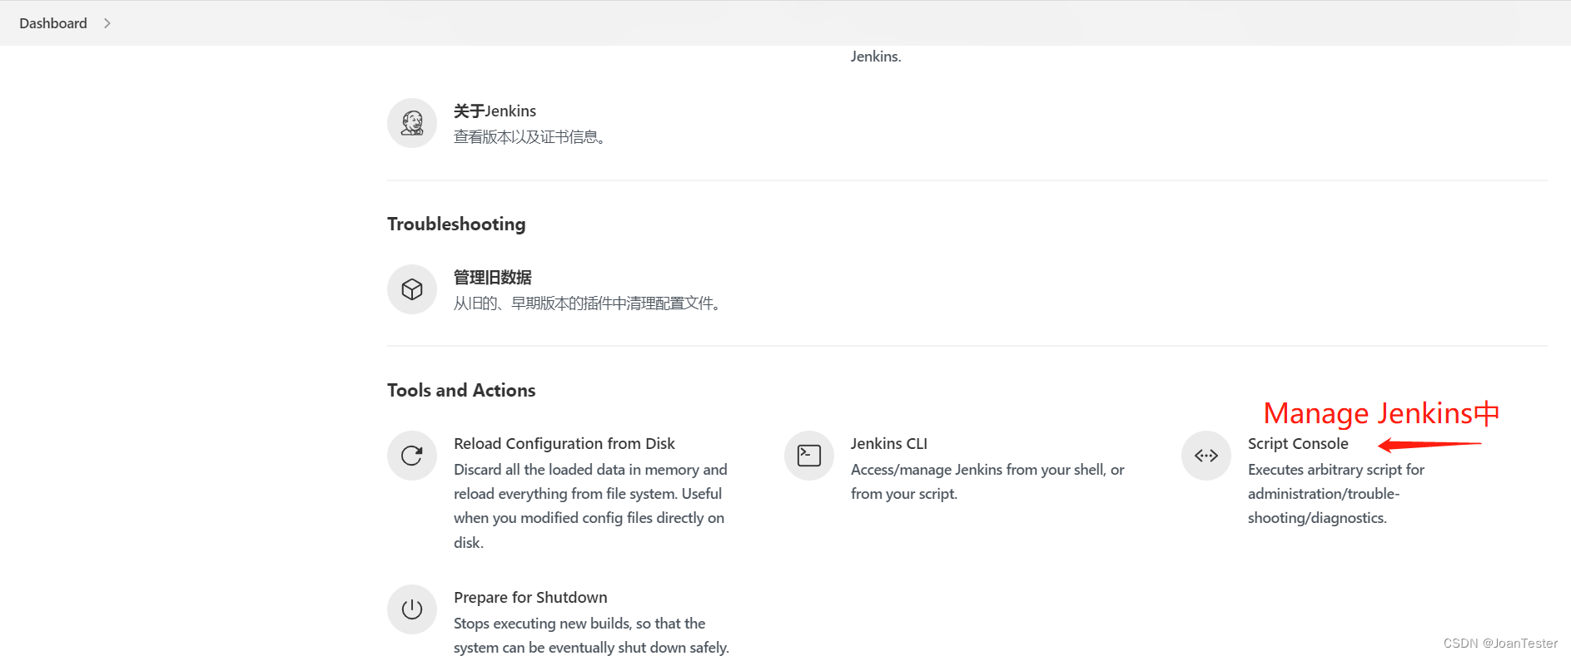Click the Troubleshooting section heading
The height and width of the screenshot is (656, 1571).
pos(456,224)
